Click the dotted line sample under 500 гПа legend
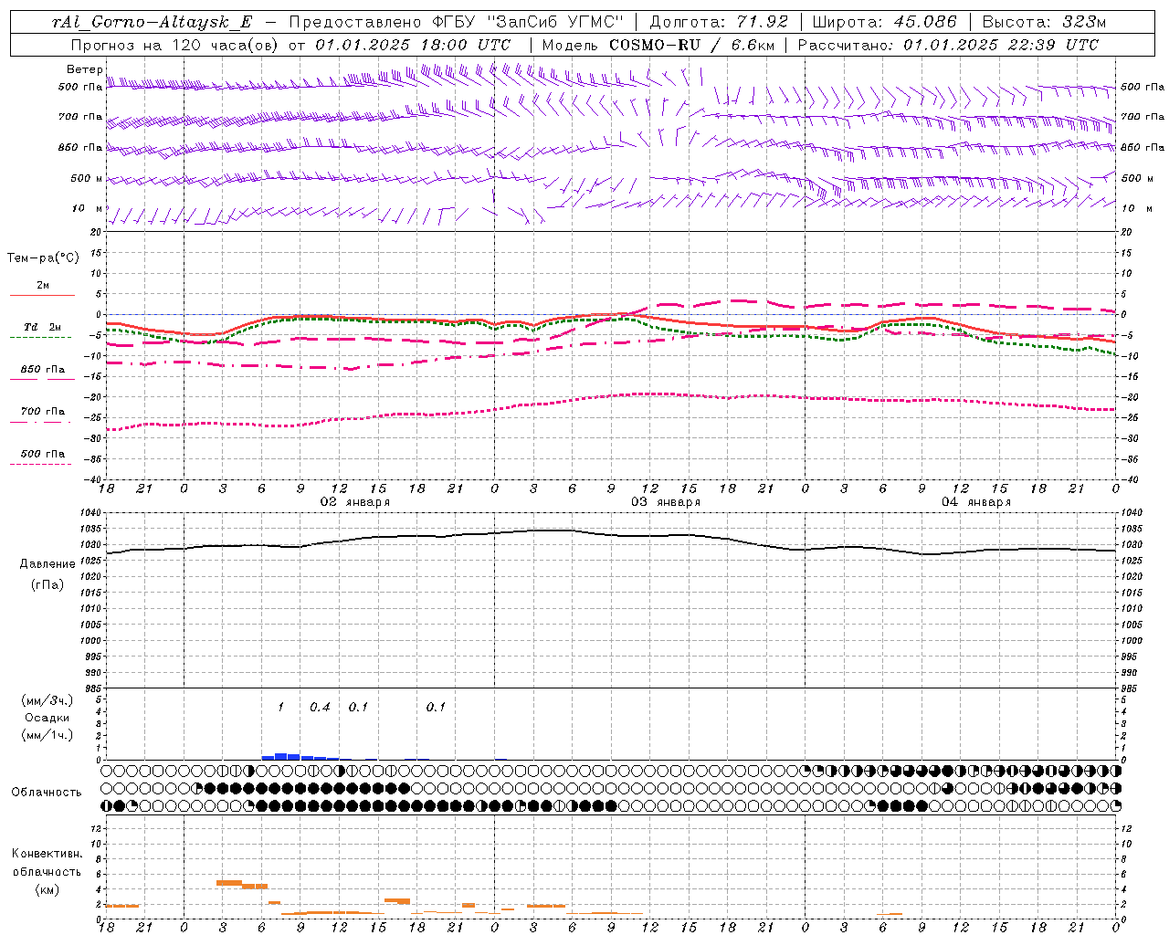Screen dimensions: 1169x935 pos(41,464)
